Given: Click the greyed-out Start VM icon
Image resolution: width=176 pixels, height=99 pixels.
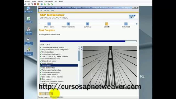Looking at the screenshot, I should [29, 4].
